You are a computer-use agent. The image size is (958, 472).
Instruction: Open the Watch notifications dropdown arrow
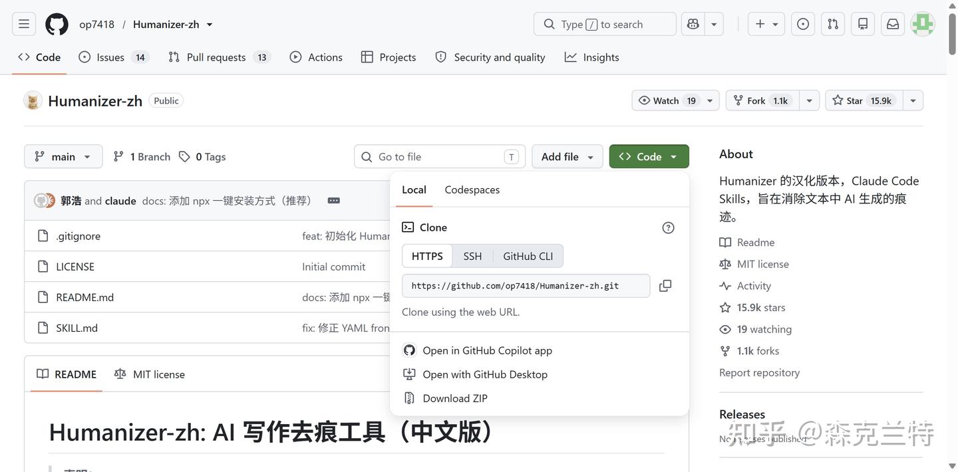coord(710,100)
